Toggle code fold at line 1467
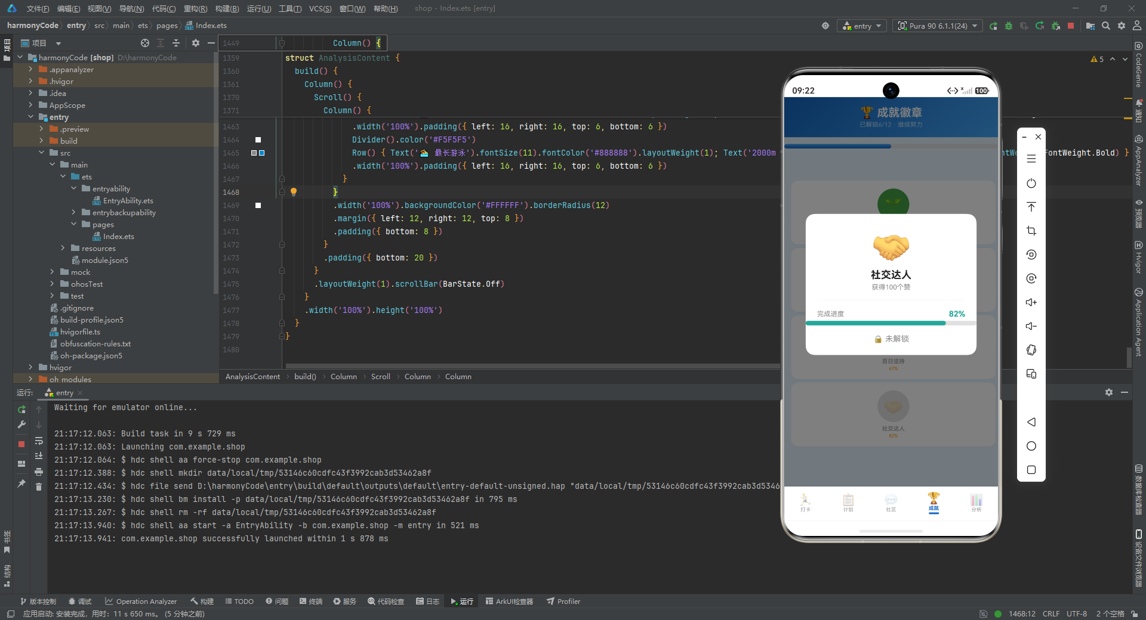 coord(282,179)
